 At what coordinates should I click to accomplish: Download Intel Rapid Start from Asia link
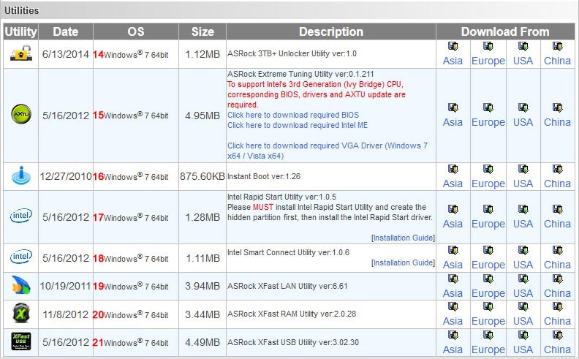pyautogui.click(x=453, y=224)
